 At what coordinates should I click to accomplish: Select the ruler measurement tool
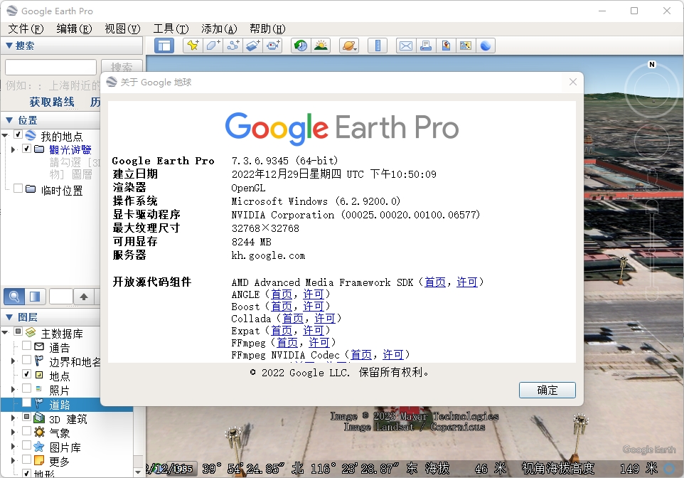click(378, 46)
